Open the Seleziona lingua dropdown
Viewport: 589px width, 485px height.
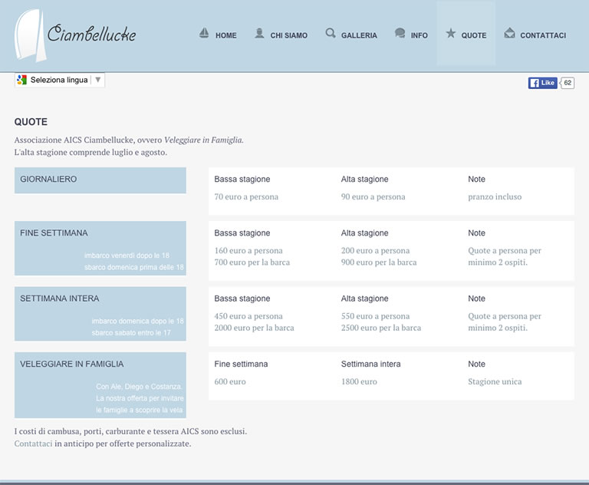click(59, 80)
